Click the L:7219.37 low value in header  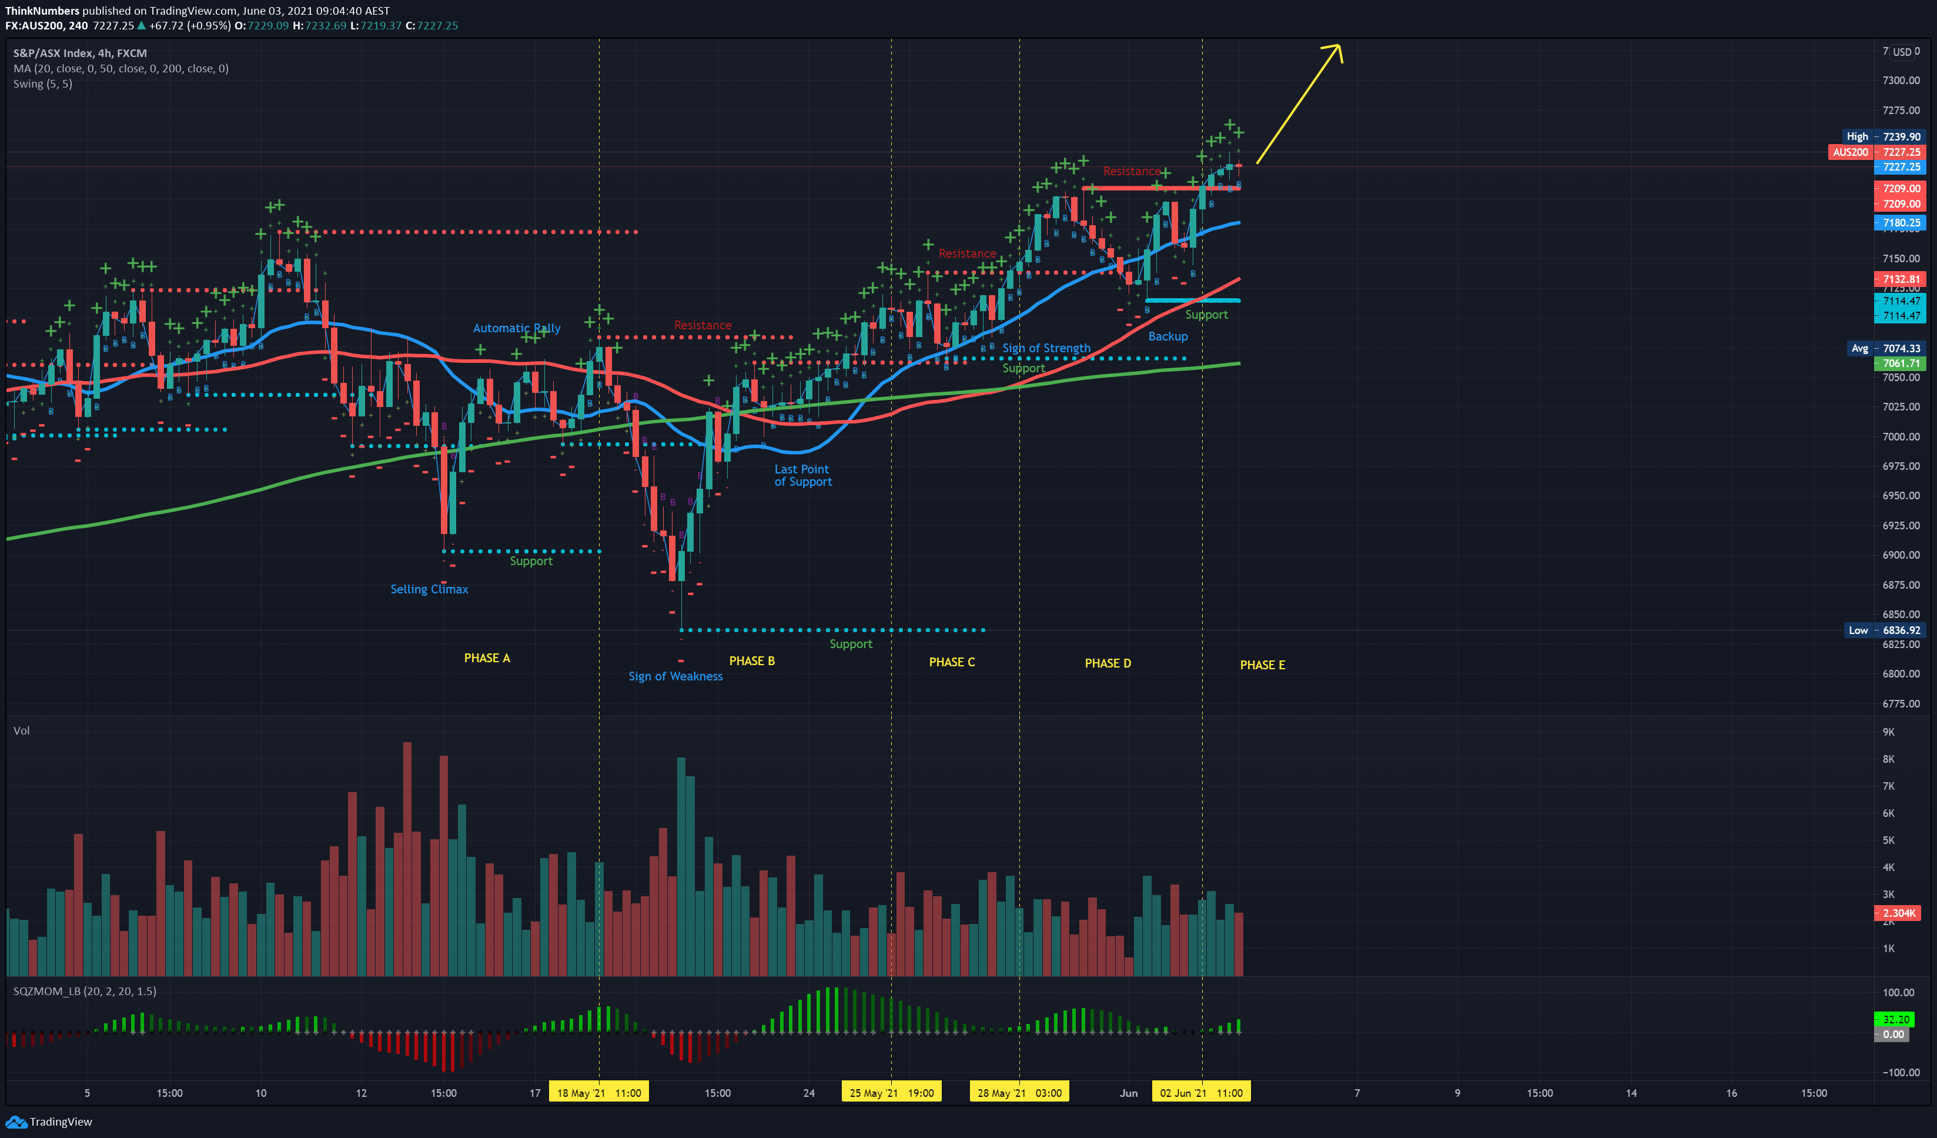[x=376, y=25]
